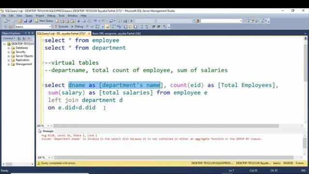
Task: Open the Query menu
Action: [x=29, y=15]
